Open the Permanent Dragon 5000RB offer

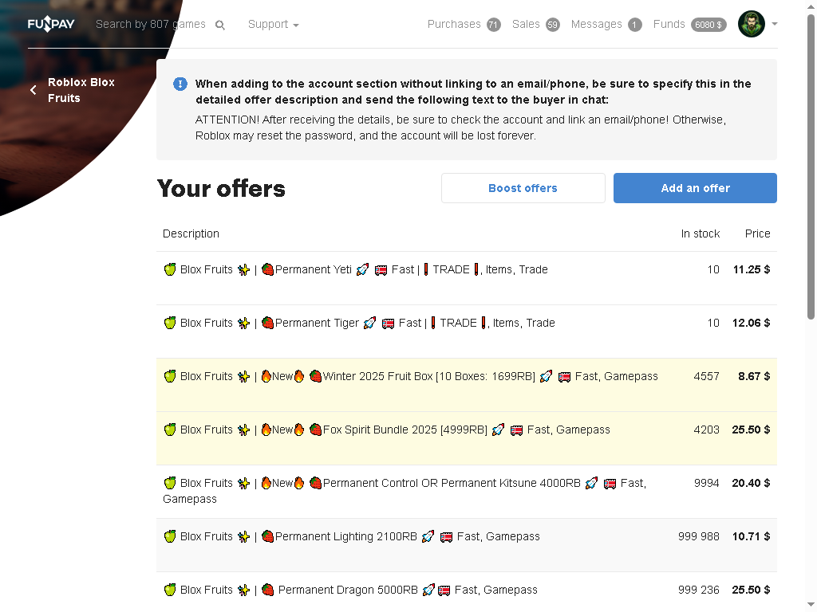466,592
